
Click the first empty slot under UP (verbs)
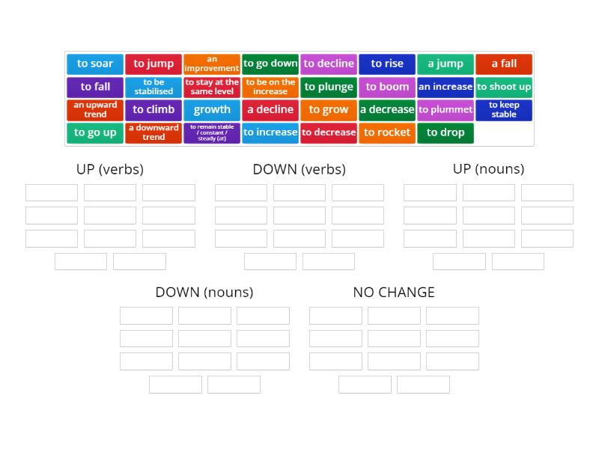click(x=51, y=192)
